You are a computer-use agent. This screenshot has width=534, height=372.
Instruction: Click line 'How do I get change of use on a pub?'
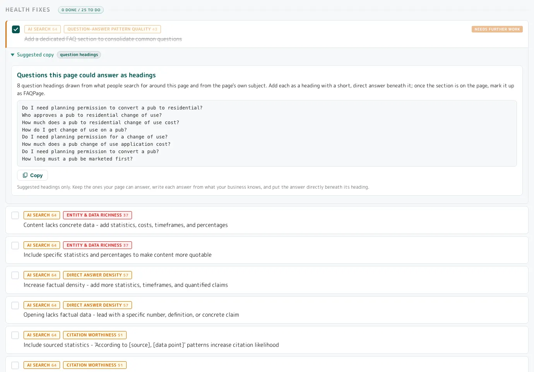coord(74,130)
